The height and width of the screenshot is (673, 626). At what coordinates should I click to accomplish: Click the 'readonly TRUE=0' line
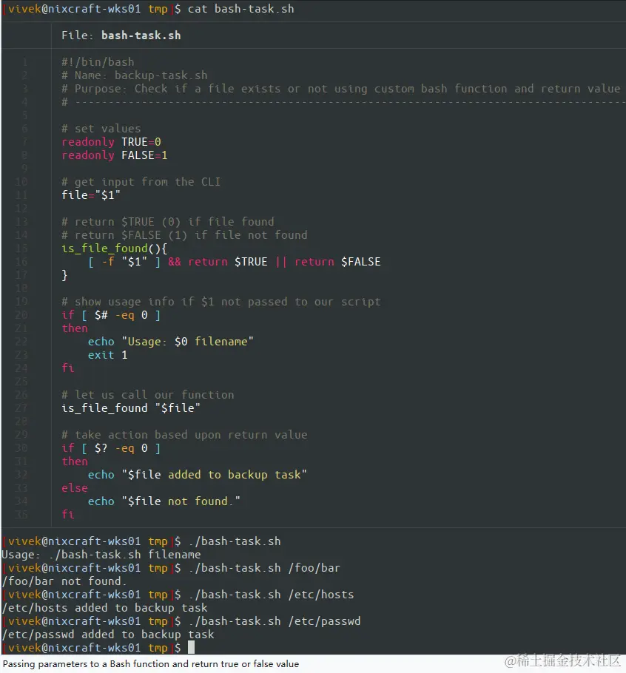tap(111, 142)
